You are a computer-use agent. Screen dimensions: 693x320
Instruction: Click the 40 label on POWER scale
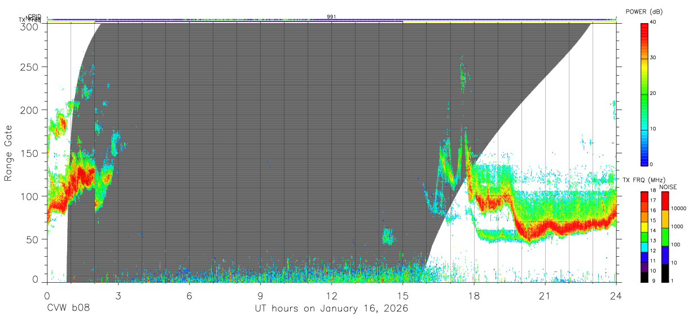(x=654, y=23)
